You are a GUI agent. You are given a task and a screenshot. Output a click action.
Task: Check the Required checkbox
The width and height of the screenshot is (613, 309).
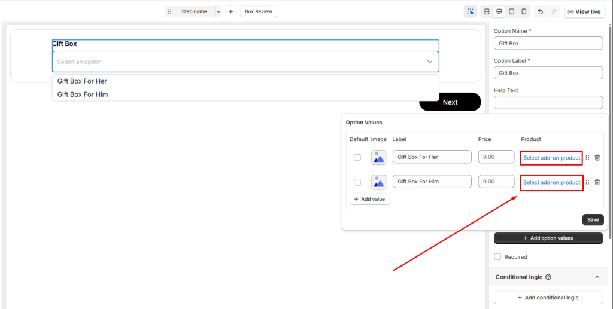[x=497, y=257]
